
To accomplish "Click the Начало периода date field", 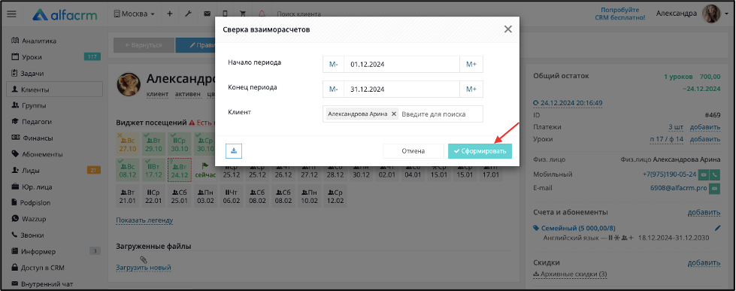I will tap(401, 65).
